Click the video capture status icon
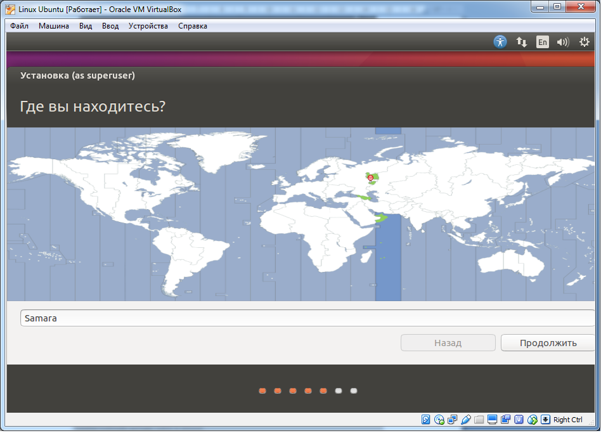Screen dimensions: 601x433 click(505, 419)
